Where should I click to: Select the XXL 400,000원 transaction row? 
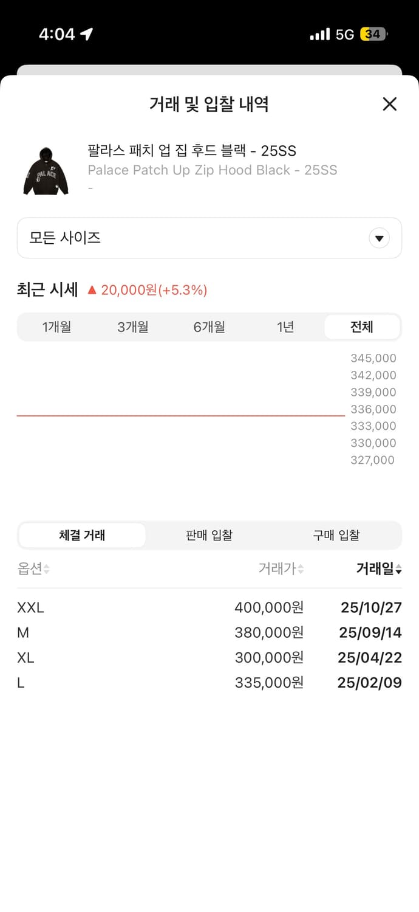click(x=209, y=607)
